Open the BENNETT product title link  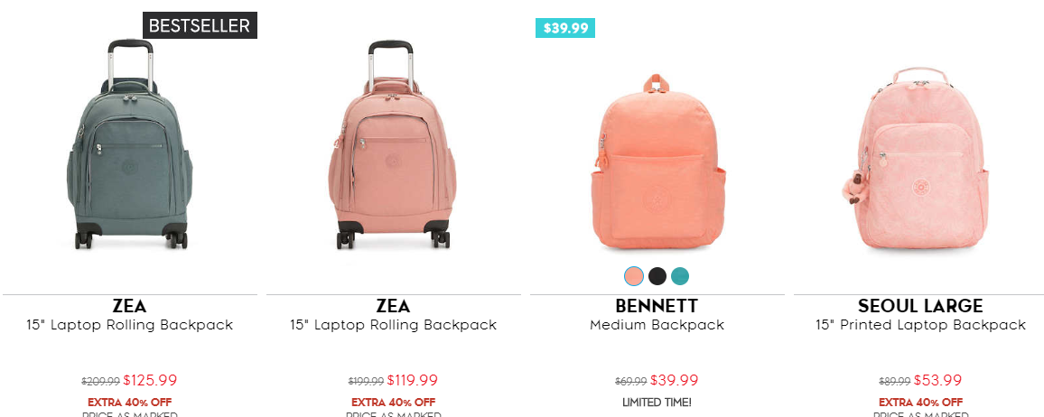[x=657, y=306]
